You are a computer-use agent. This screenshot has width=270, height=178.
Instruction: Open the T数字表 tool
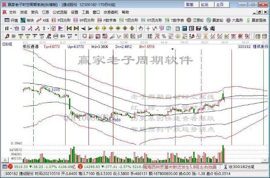174,20
